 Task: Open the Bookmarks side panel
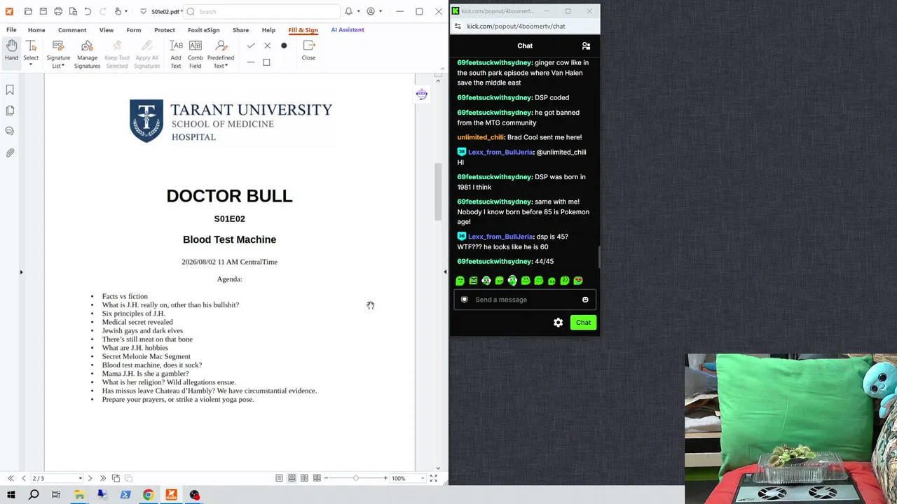click(x=10, y=90)
